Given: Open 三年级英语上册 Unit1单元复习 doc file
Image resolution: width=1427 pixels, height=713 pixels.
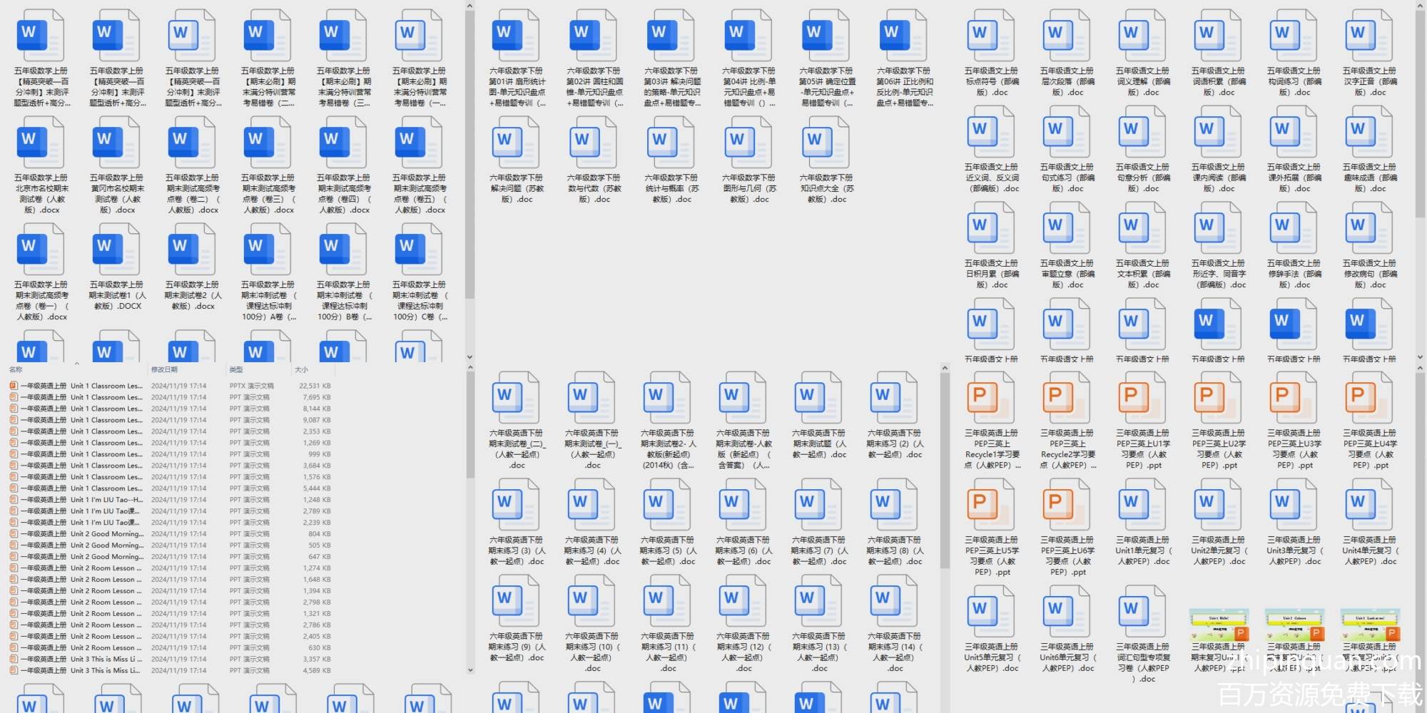Looking at the screenshot, I should click(x=1143, y=522).
